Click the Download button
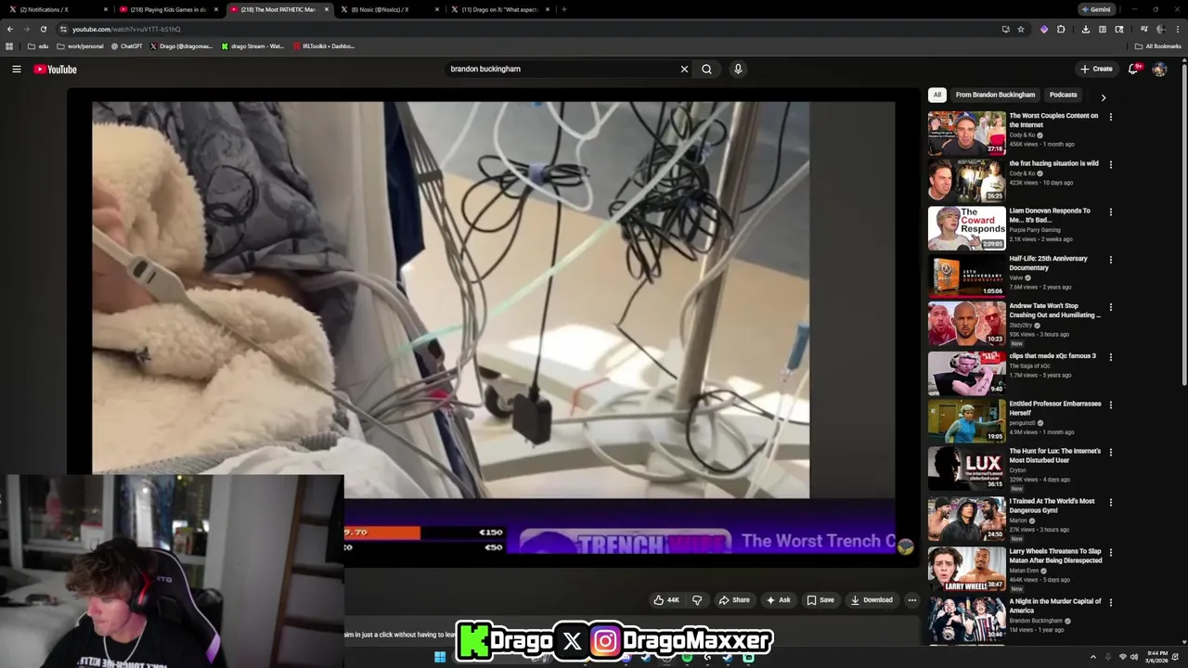 tap(872, 599)
